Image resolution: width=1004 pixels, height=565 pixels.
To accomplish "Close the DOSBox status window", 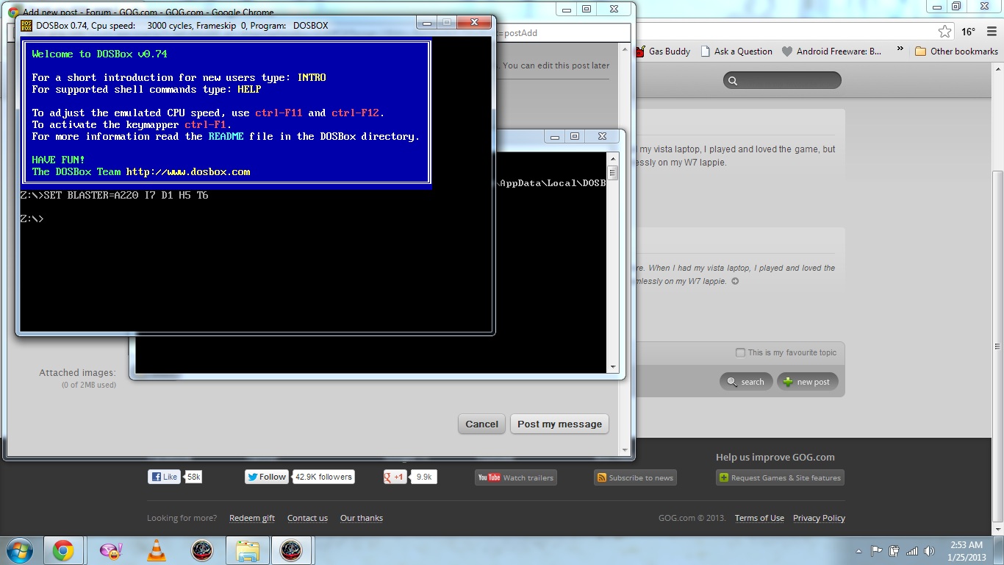I will coord(602,136).
